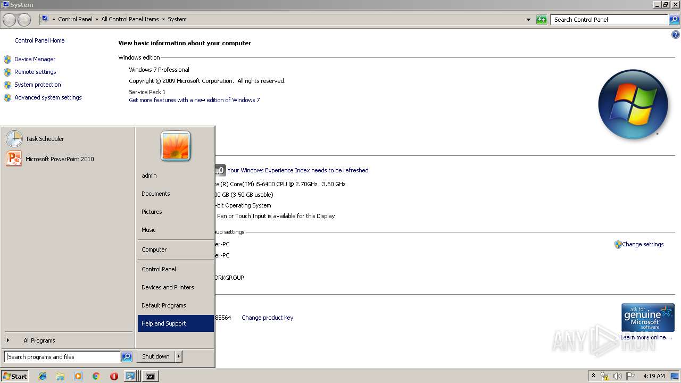Go to Control Panel Home

click(x=39, y=40)
